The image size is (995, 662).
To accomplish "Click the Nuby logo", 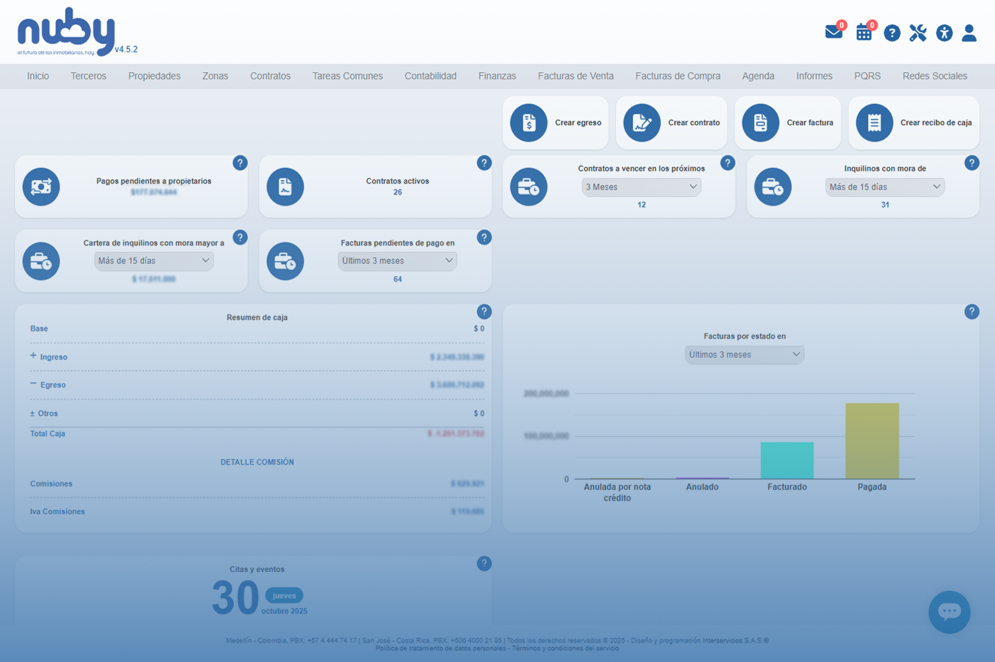I will pos(67,32).
